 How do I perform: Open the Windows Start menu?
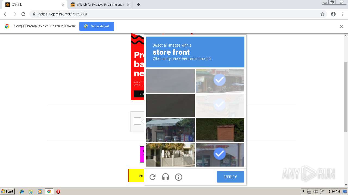tap(8, 191)
